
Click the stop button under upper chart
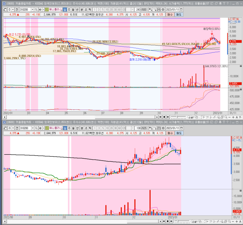tap(164, 117)
